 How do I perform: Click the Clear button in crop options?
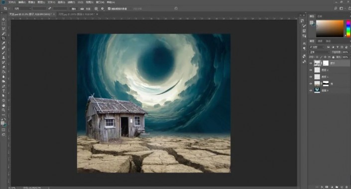click(73, 8)
